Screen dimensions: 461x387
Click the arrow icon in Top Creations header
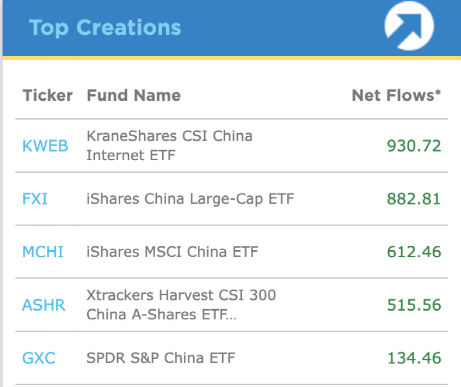pyautogui.click(x=408, y=26)
